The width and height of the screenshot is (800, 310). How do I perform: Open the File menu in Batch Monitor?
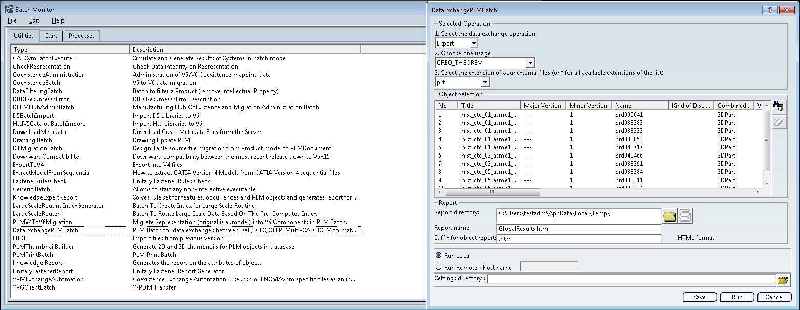[12, 20]
